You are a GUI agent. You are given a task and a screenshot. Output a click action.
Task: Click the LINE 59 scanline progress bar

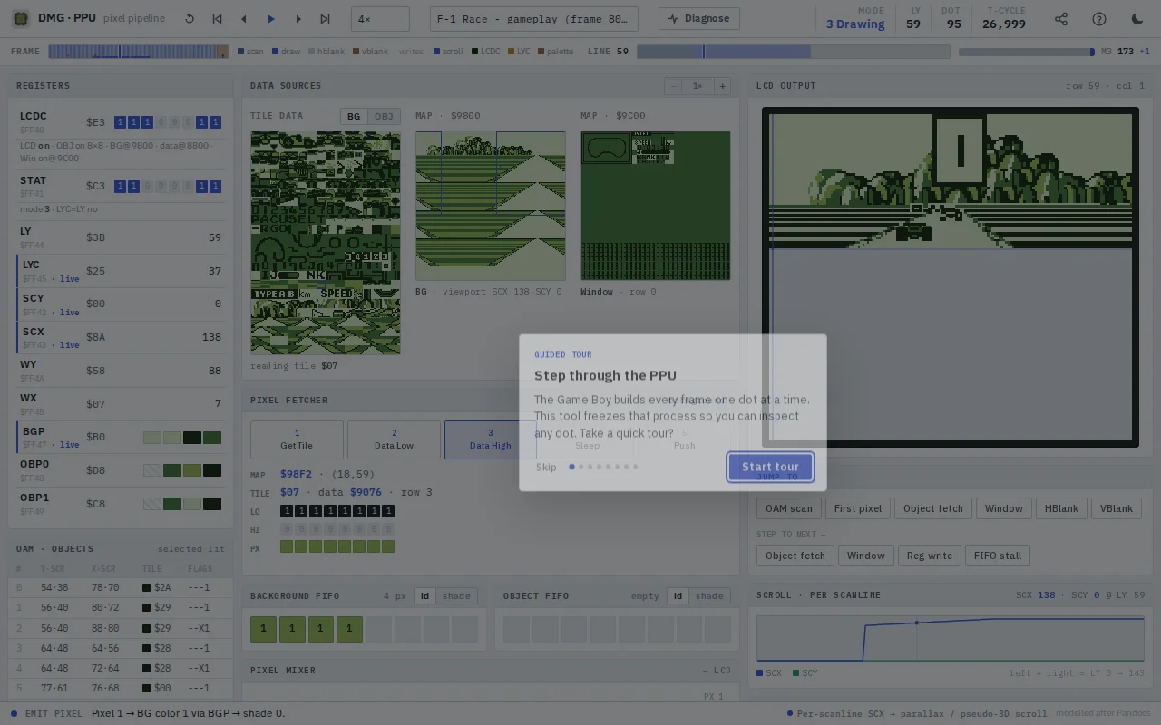(794, 52)
